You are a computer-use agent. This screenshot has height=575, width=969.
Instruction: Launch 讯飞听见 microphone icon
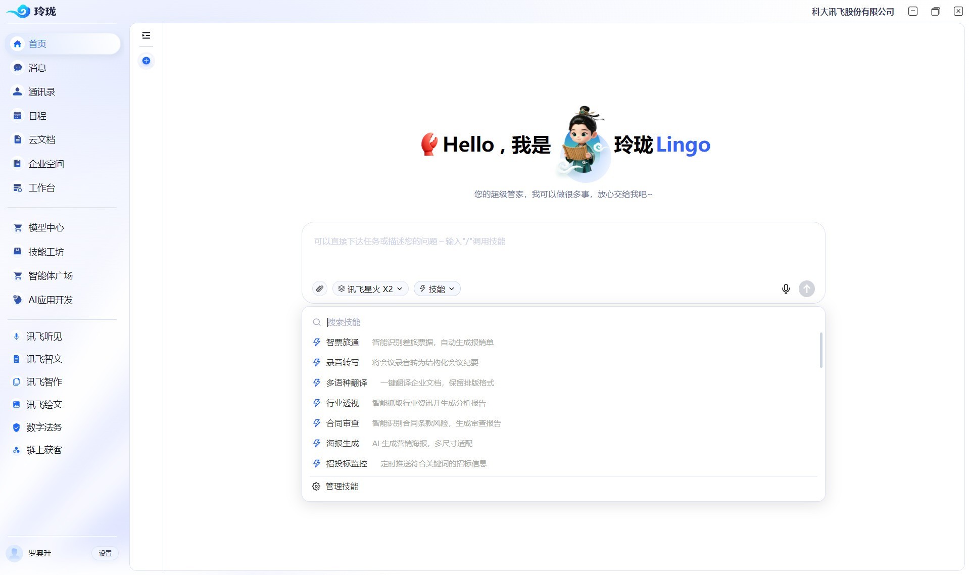(x=16, y=337)
